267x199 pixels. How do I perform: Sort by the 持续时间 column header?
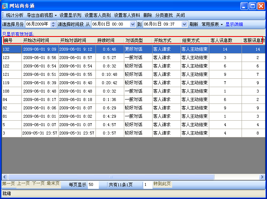tap(106, 40)
